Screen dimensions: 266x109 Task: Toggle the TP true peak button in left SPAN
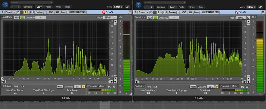(84, 87)
